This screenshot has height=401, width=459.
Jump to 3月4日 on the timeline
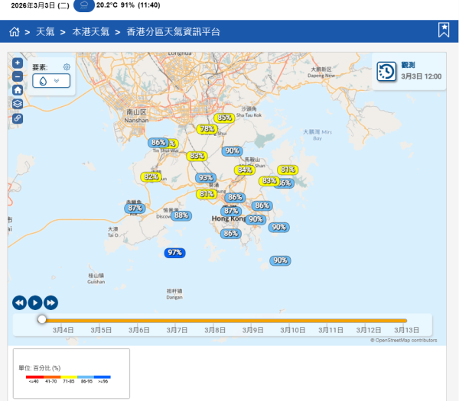pyautogui.click(x=63, y=330)
